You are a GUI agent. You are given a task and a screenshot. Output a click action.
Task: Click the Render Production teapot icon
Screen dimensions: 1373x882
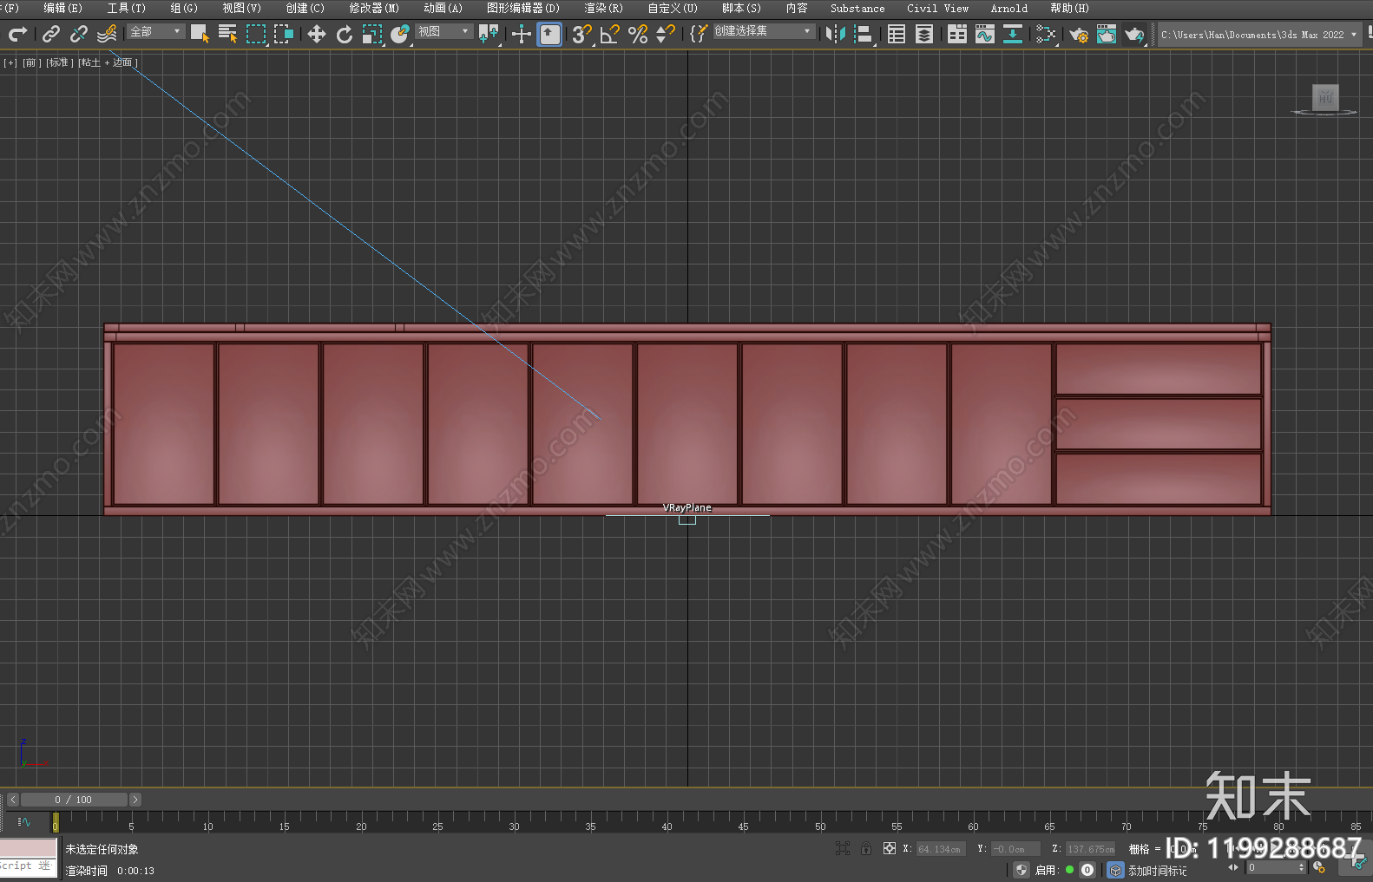point(1134,34)
